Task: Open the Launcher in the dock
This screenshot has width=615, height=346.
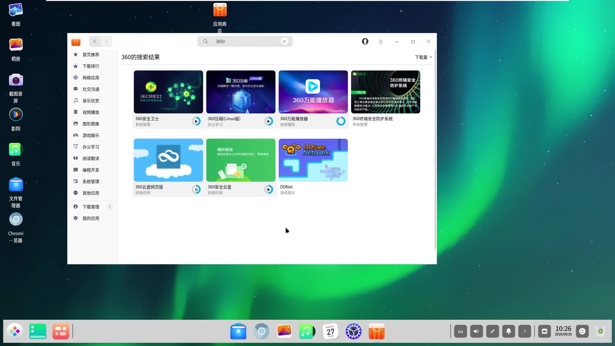Action: [x=15, y=331]
